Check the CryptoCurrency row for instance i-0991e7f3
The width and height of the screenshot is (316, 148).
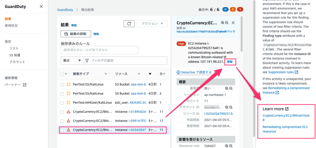[62, 121]
